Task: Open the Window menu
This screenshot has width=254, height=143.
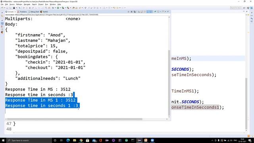Action: point(53,4)
